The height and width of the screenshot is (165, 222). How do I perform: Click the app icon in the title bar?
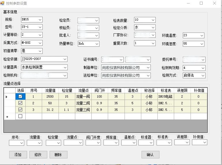2,3
